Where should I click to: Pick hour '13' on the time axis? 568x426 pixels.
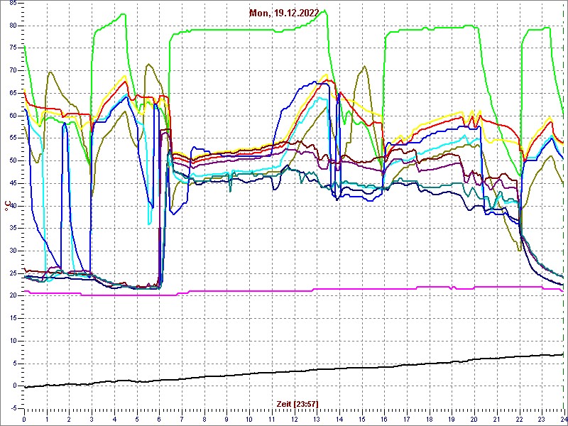317,420
